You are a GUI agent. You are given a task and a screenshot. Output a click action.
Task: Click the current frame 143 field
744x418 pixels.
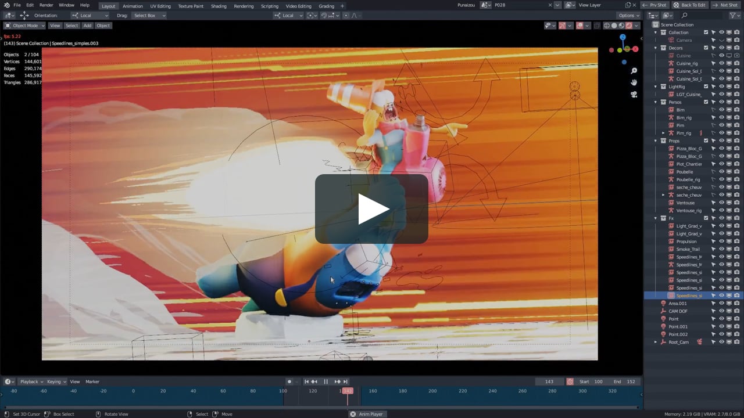(549, 381)
